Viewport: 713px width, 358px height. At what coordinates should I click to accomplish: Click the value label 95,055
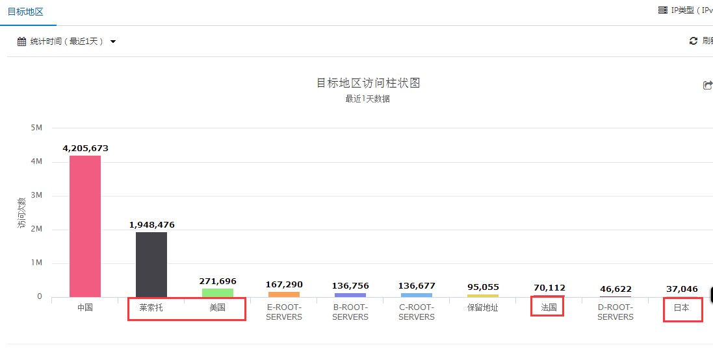point(484,287)
